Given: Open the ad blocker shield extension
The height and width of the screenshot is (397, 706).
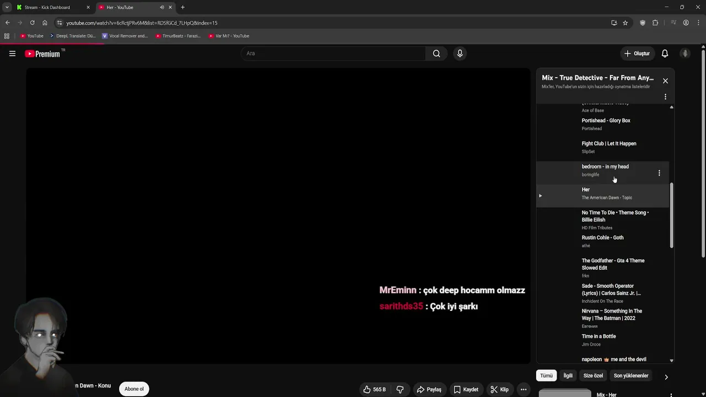Looking at the screenshot, I should [x=643, y=23].
